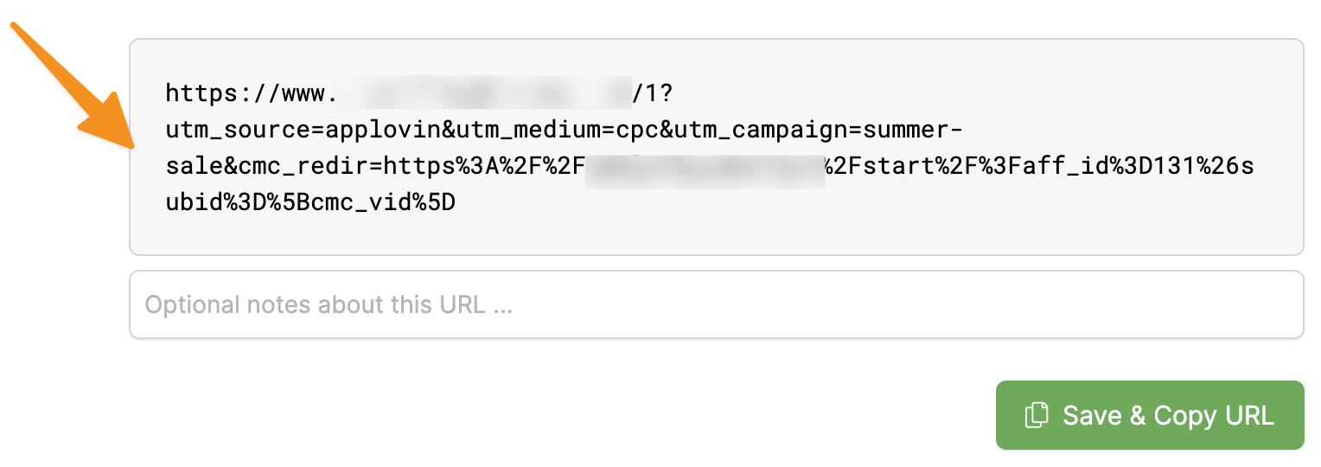This screenshot has width=1321, height=467.
Task: Click the Save & Copy URL button
Action: point(1149,415)
